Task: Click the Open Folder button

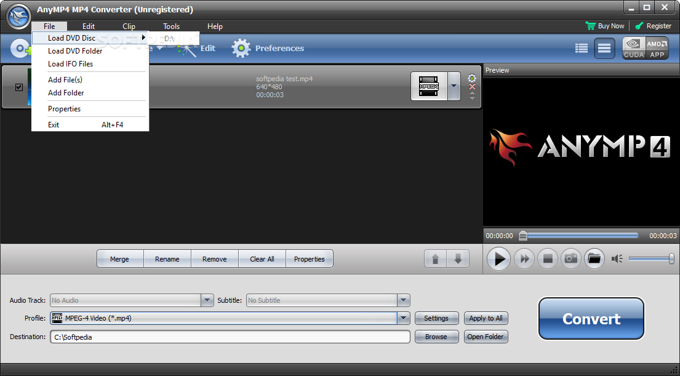Action: 486,337
